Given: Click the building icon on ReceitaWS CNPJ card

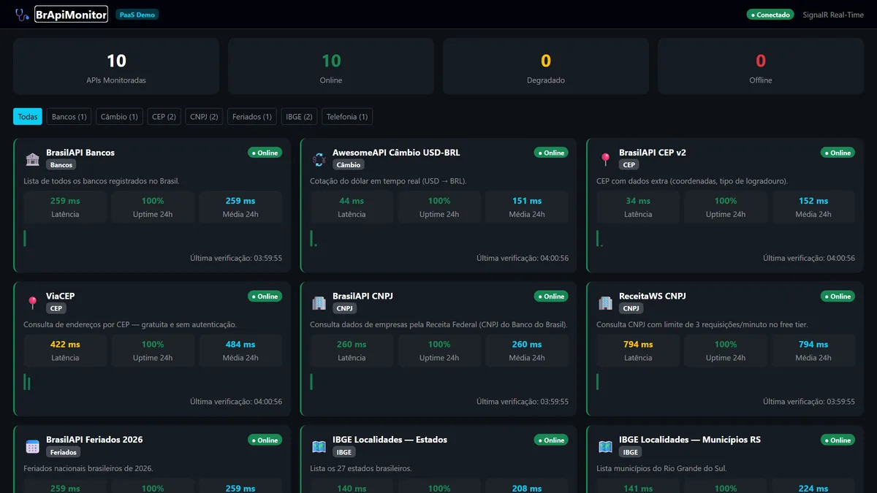Looking at the screenshot, I should [605, 302].
